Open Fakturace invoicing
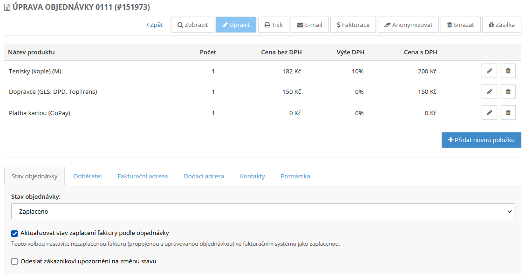Viewport: 526px width, 274px height. click(x=353, y=25)
